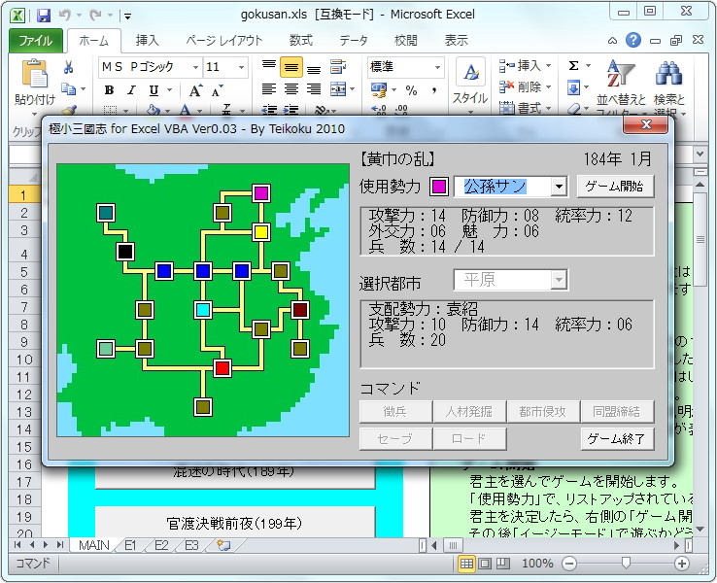Image resolution: width=717 pixels, height=583 pixels.
Task: Click the zoom in plus button
Action: point(682,564)
